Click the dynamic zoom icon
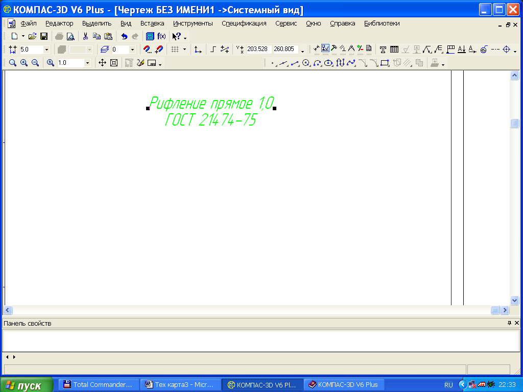This screenshot has width=523, height=392. tap(51, 63)
